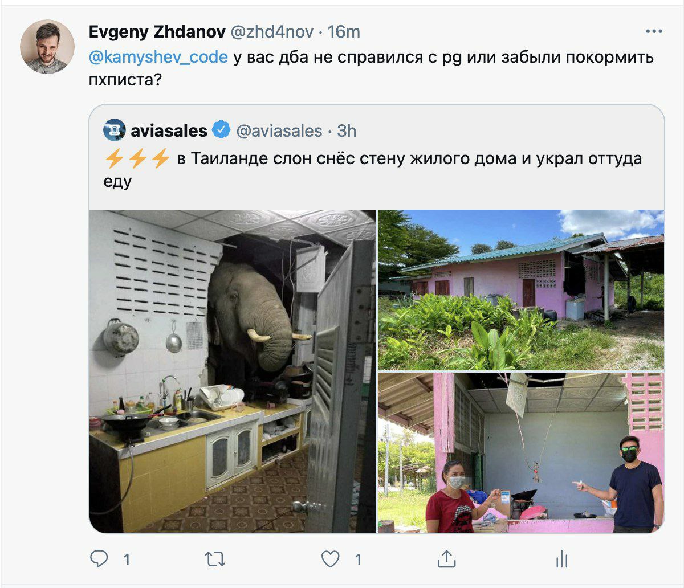
Task: Open elephant in kitchen photo
Action: [233, 371]
